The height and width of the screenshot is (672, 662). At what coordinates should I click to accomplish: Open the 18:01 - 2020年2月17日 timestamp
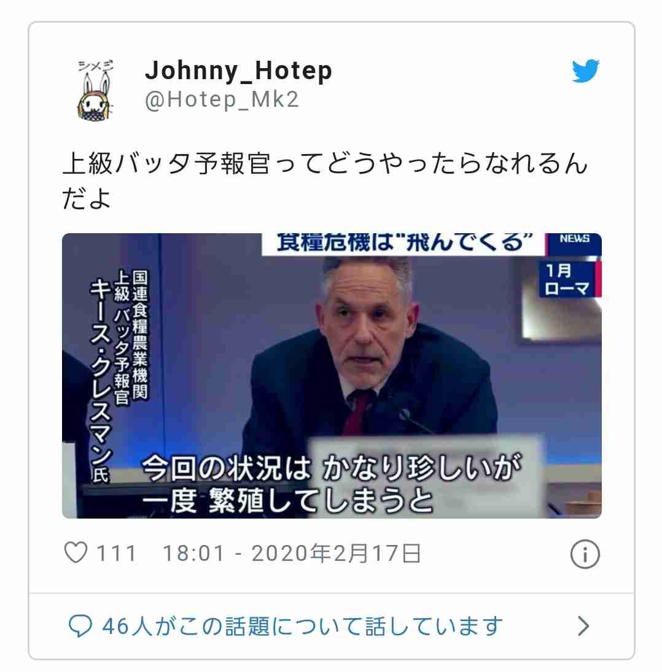point(292,554)
